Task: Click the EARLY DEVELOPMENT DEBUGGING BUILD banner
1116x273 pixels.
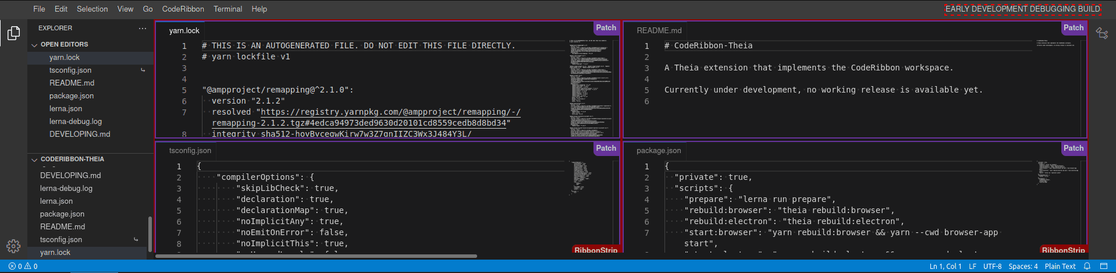Action: [x=1022, y=9]
